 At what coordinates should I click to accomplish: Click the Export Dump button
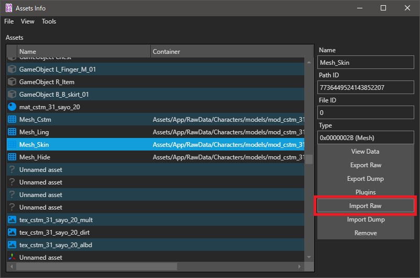(x=366, y=179)
